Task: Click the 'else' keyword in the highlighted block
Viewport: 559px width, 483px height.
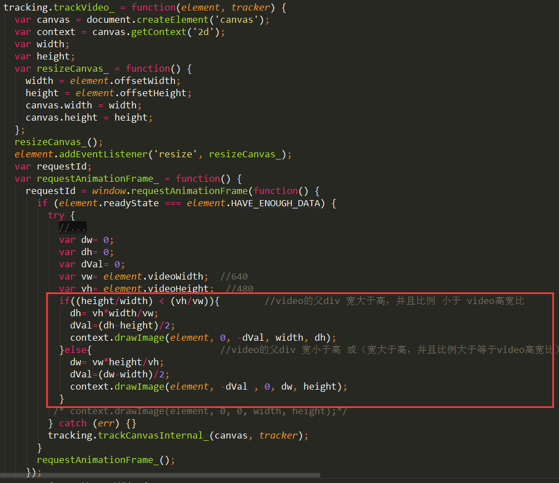Action: tap(75, 349)
